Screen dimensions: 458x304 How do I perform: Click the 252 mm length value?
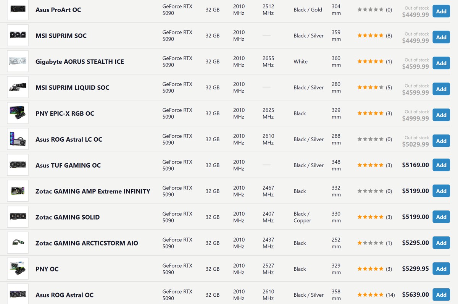pyautogui.click(x=336, y=243)
